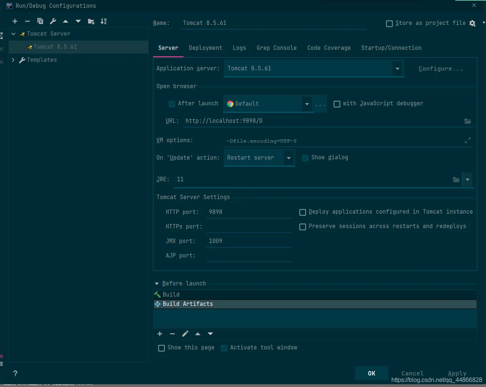Enable Store as project file
Viewport: 486px width, 387px height.
(390, 23)
